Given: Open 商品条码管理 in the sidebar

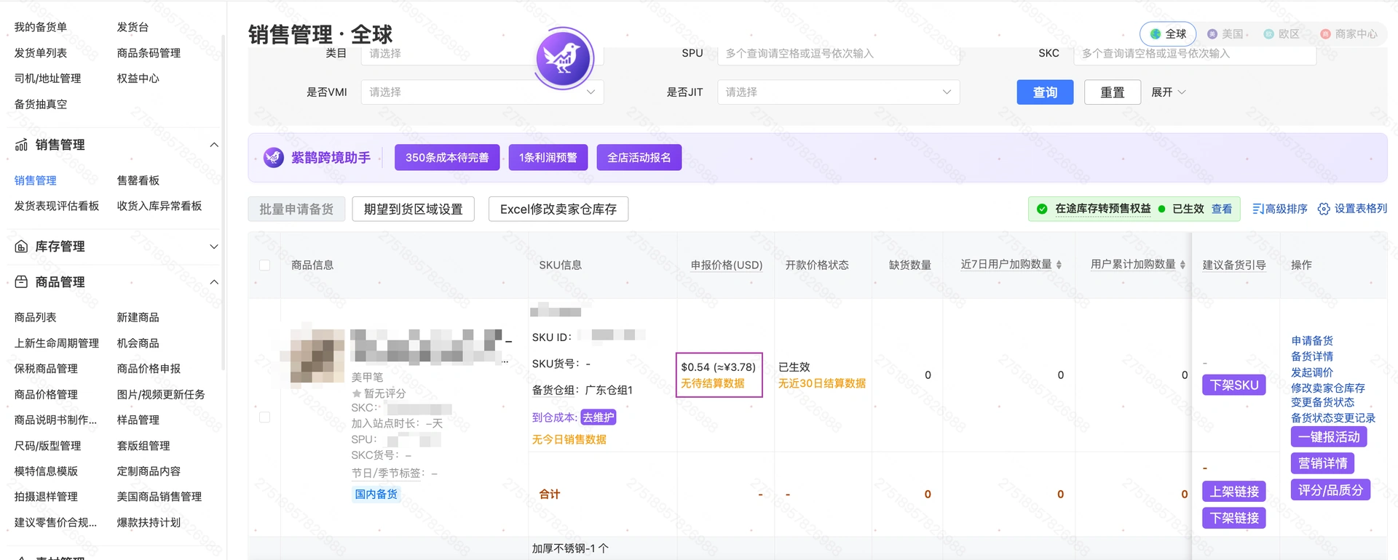Looking at the screenshot, I should (x=149, y=53).
